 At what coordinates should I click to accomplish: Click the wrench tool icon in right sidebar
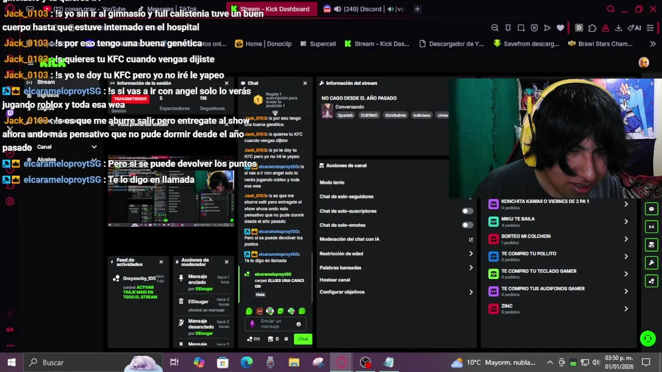pyautogui.click(x=651, y=263)
